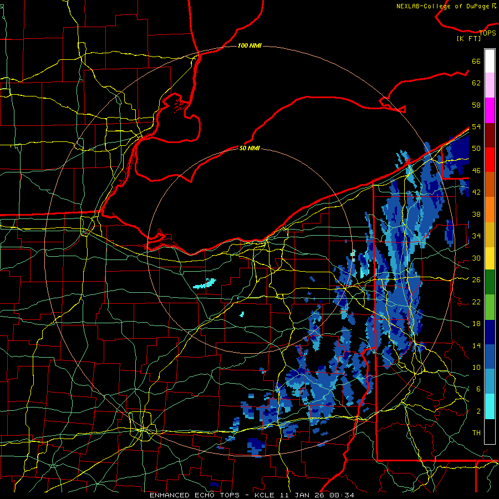The width and height of the screenshot is (499, 499).
Task: Click the NEXLAB-College of DuPage text
Action: point(444,6)
